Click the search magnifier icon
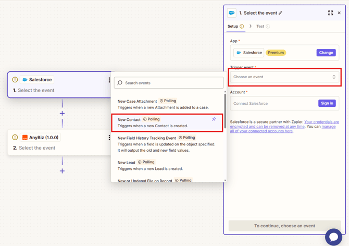The height and width of the screenshot is (246, 349). point(120,83)
